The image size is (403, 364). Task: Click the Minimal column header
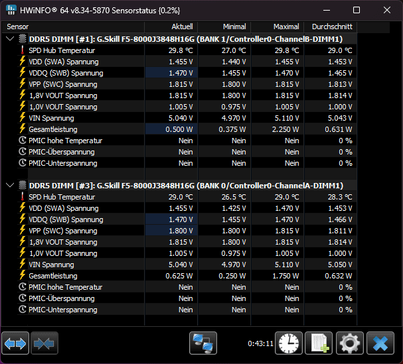coord(224,27)
